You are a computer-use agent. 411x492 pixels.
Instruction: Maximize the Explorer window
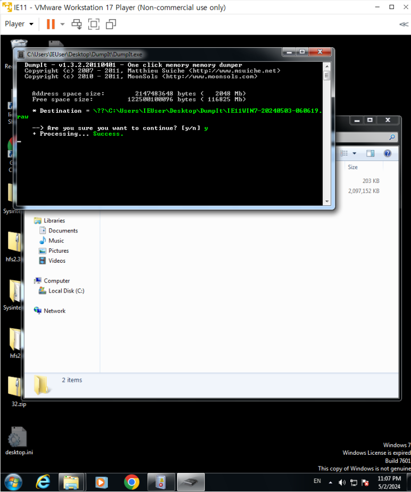pos(370,120)
